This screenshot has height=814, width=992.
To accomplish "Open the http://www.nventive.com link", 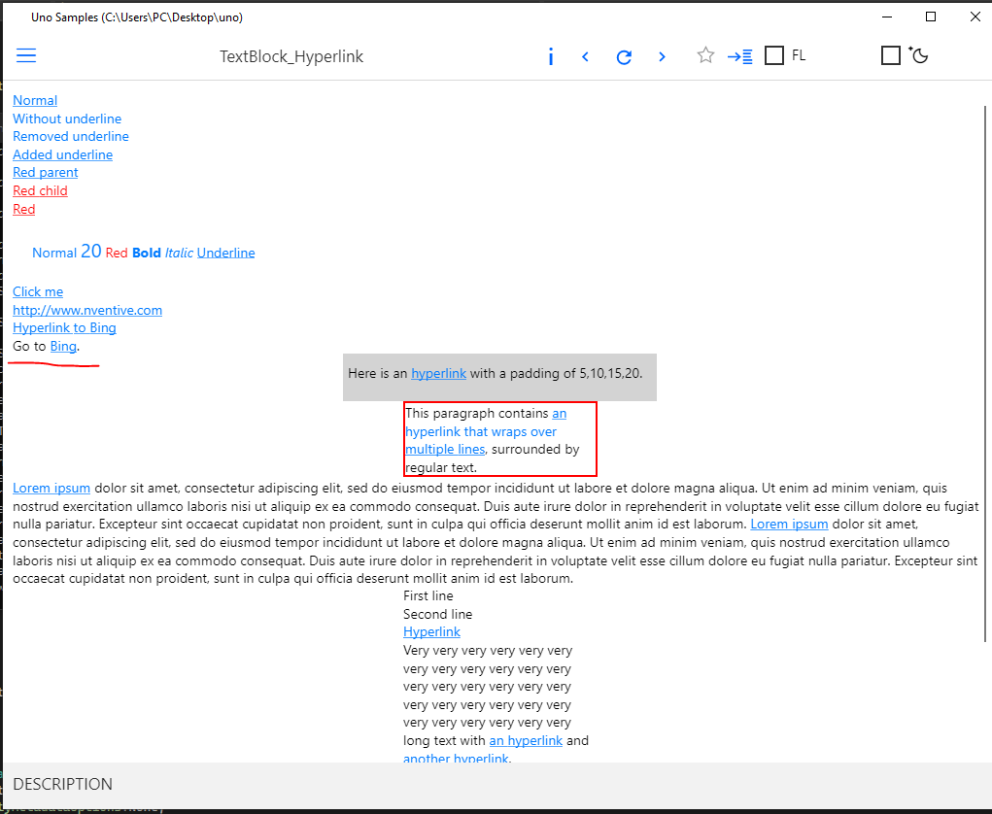I will [x=86, y=310].
